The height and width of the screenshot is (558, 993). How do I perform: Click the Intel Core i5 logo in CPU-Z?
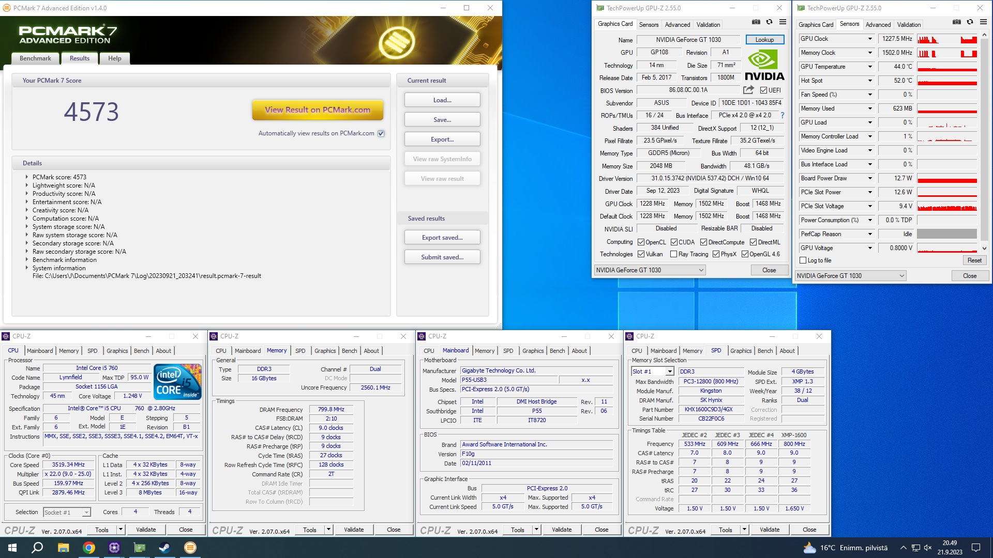point(177,382)
